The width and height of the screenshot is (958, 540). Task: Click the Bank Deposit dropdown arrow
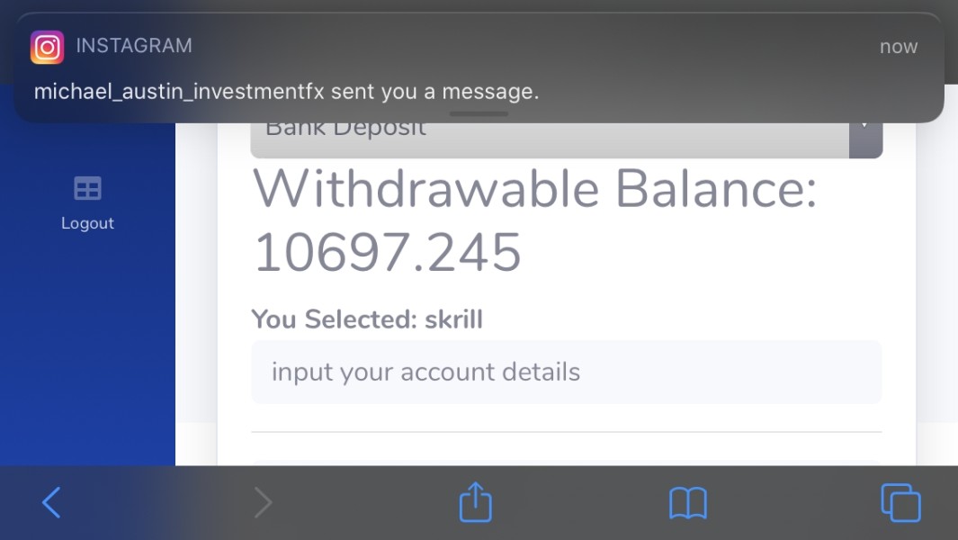click(x=865, y=139)
